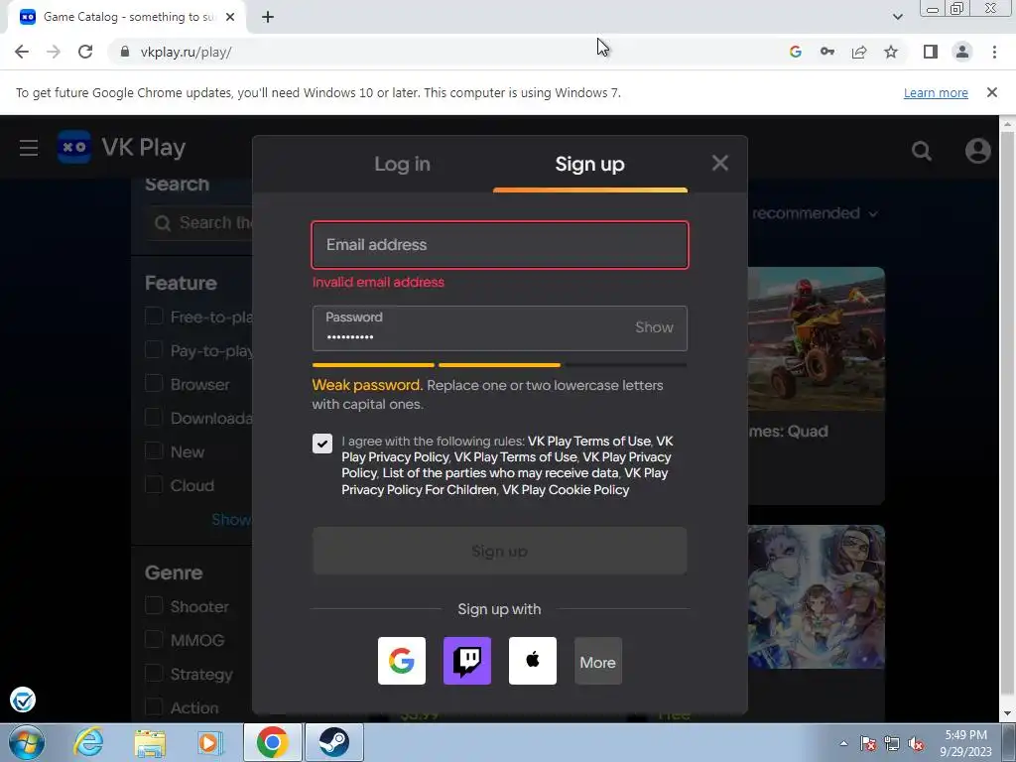This screenshot has height=762, width=1016.
Task: Toggle the browser side panel icon
Action: click(931, 52)
